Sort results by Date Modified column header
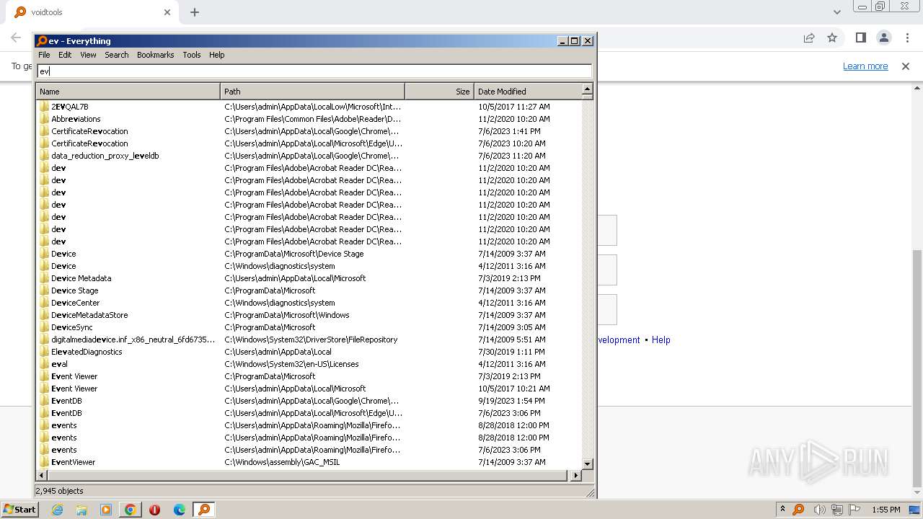Screen dimensions: 923x519 [x=527, y=92]
